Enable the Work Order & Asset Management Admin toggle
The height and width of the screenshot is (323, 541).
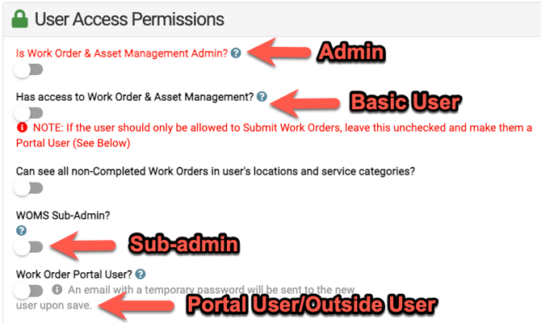(x=28, y=71)
